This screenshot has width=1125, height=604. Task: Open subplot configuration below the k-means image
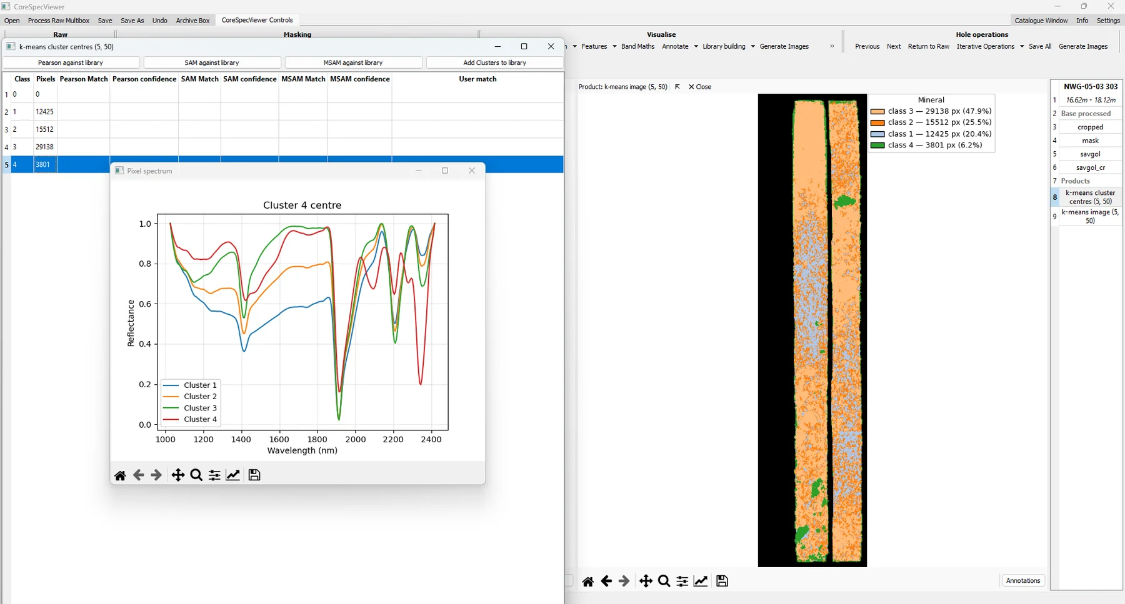pos(682,582)
